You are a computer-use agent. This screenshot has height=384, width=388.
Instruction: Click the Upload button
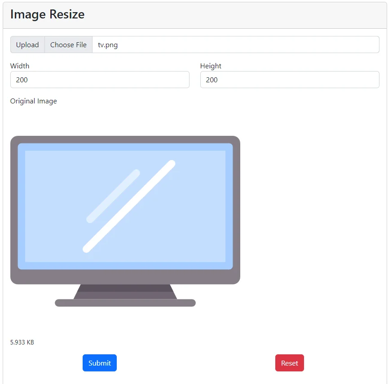pyautogui.click(x=27, y=45)
